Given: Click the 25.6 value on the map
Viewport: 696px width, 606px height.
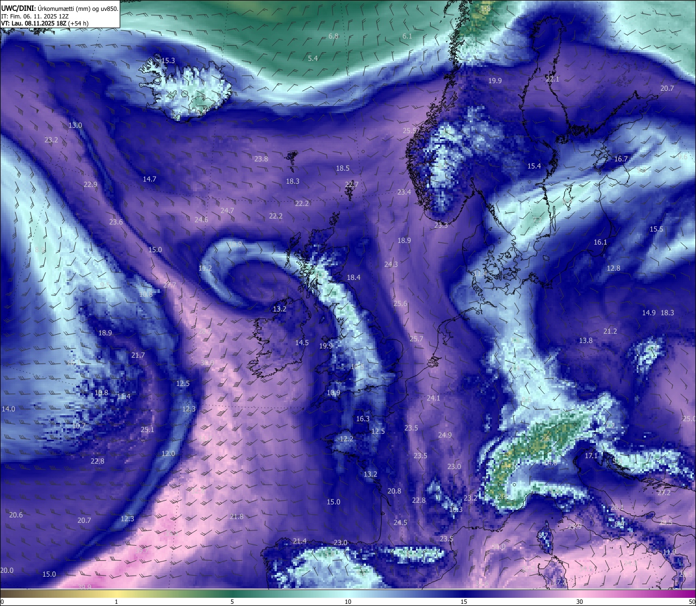Looking at the screenshot, I should (x=400, y=303).
